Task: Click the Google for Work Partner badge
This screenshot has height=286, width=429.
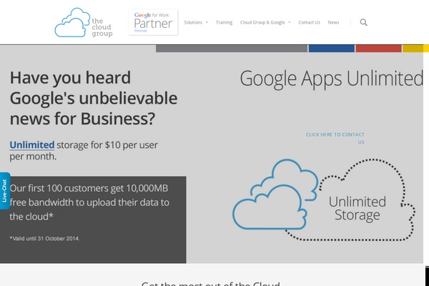Action: coord(153,22)
